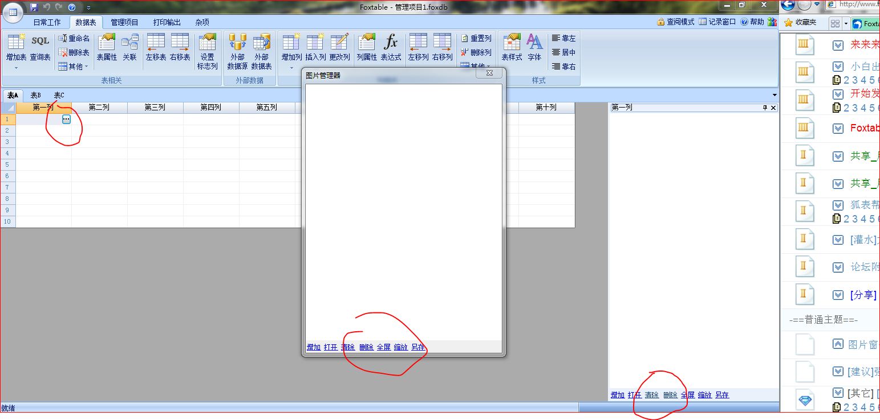The image size is (880, 420).
Task: Click 帮助 in the ribbon top right
Action: (752, 22)
